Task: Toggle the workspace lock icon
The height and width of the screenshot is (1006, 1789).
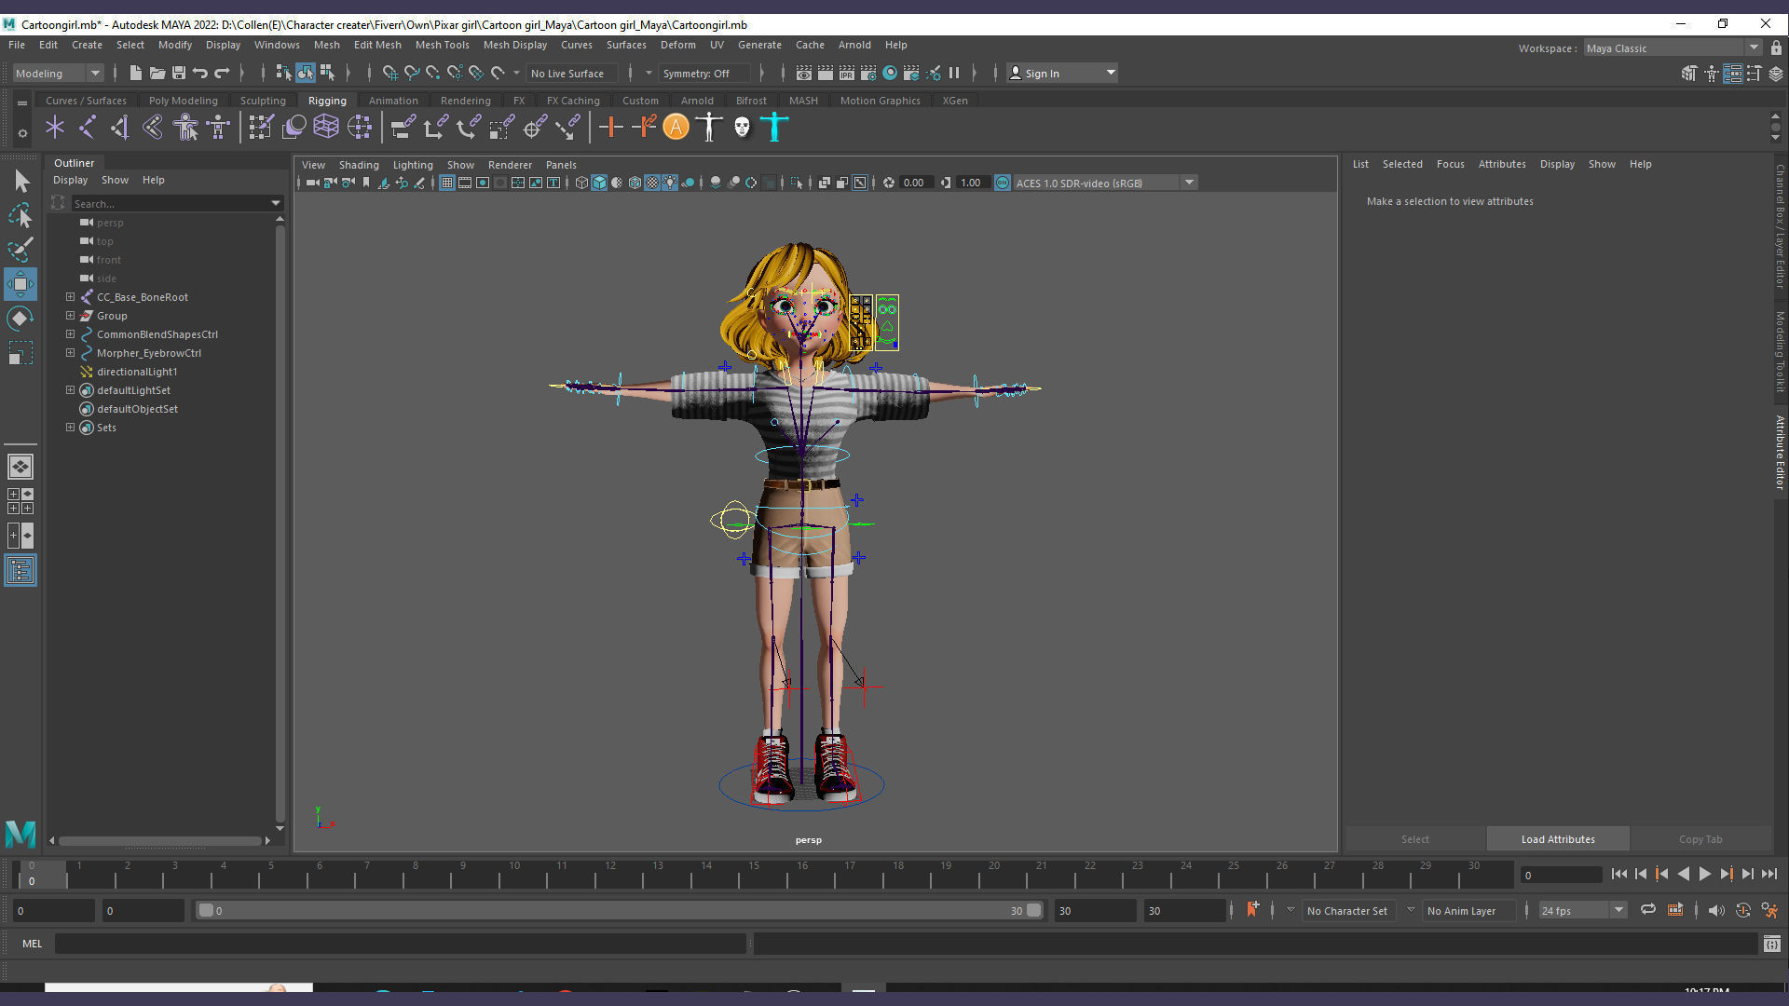Action: tap(1777, 48)
